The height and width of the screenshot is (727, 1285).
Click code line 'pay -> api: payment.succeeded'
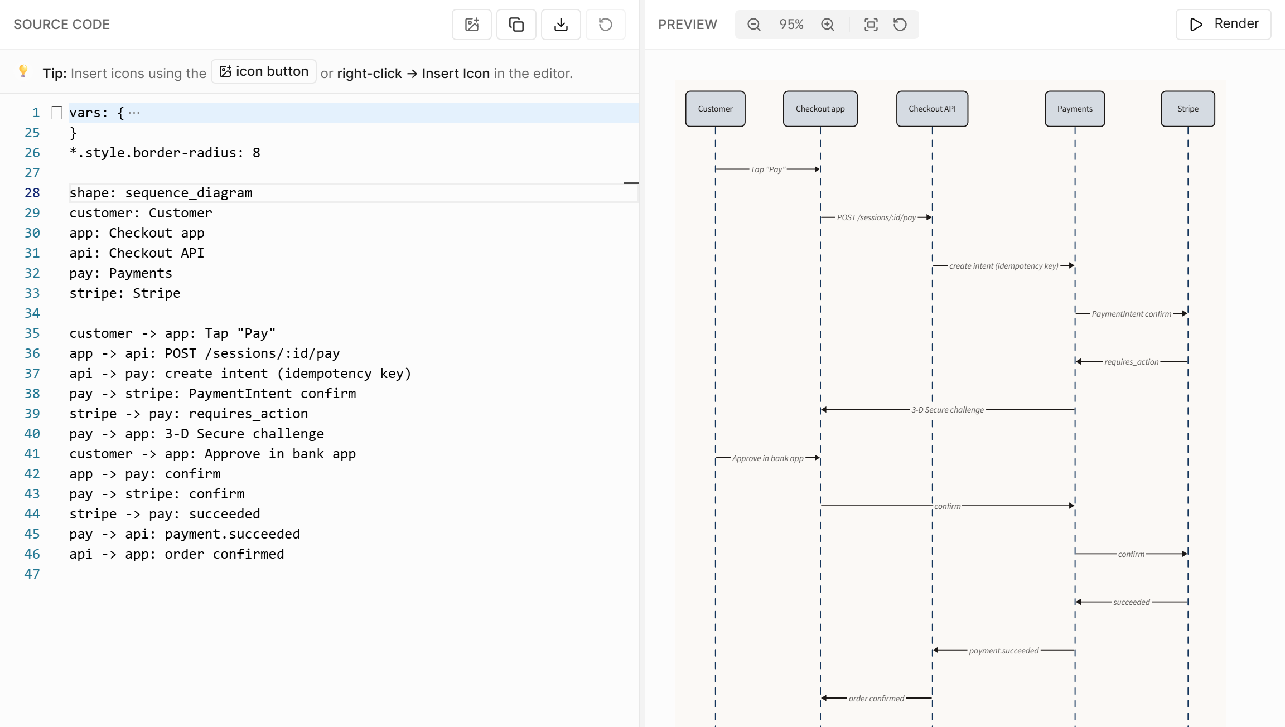click(x=185, y=534)
